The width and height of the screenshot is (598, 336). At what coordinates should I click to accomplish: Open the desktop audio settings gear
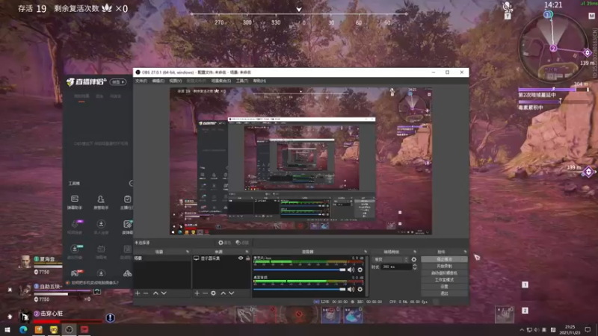pos(360,290)
